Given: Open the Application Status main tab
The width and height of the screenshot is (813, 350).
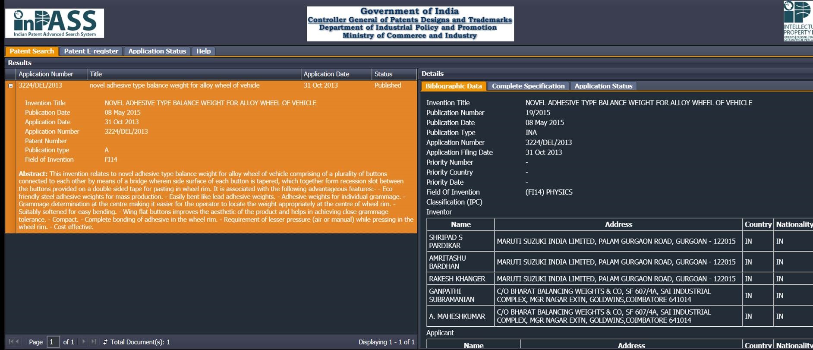Looking at the screenshot, I should point(157,51).
